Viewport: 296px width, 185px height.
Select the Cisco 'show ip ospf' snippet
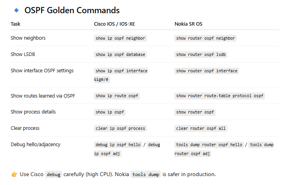110,112
